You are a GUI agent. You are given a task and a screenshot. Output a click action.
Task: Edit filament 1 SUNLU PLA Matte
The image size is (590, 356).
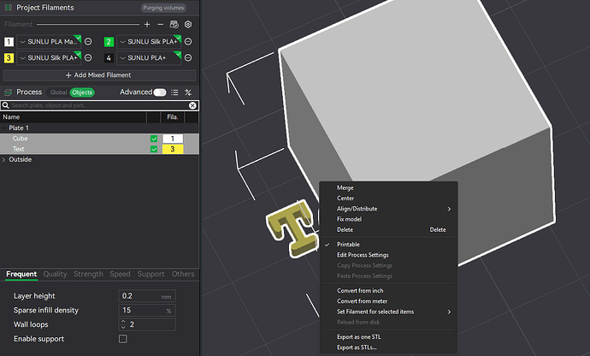pyautogui.click(x=88, y=41)
